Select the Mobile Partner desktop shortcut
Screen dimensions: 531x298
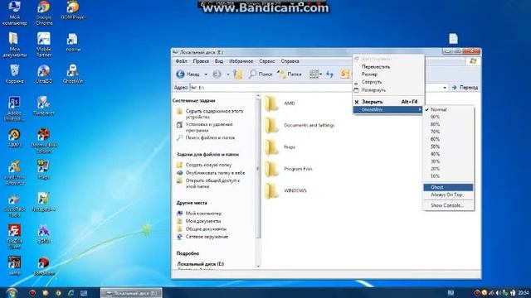tap(44, 45)
